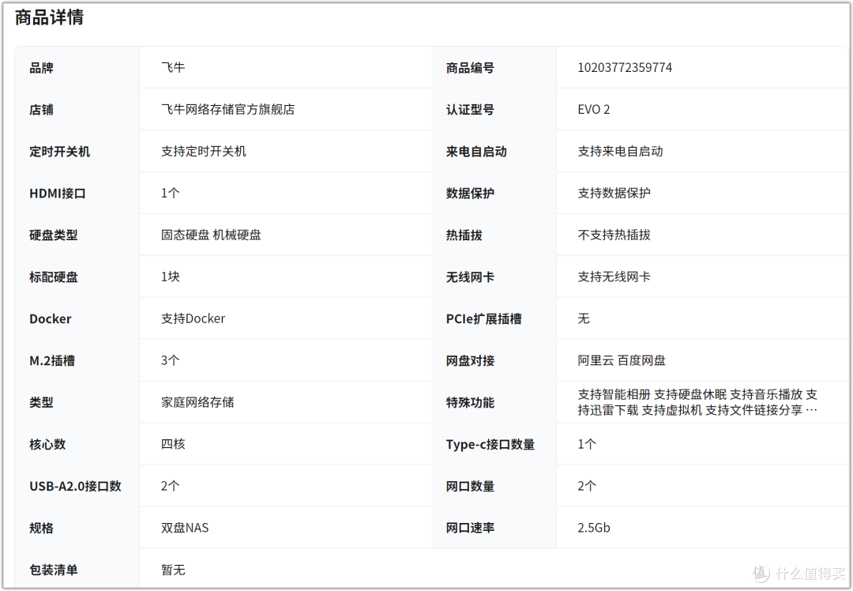
Task: Click the Type-c接口数量 label
Action: pyautogui.click(x=490, y=445)
